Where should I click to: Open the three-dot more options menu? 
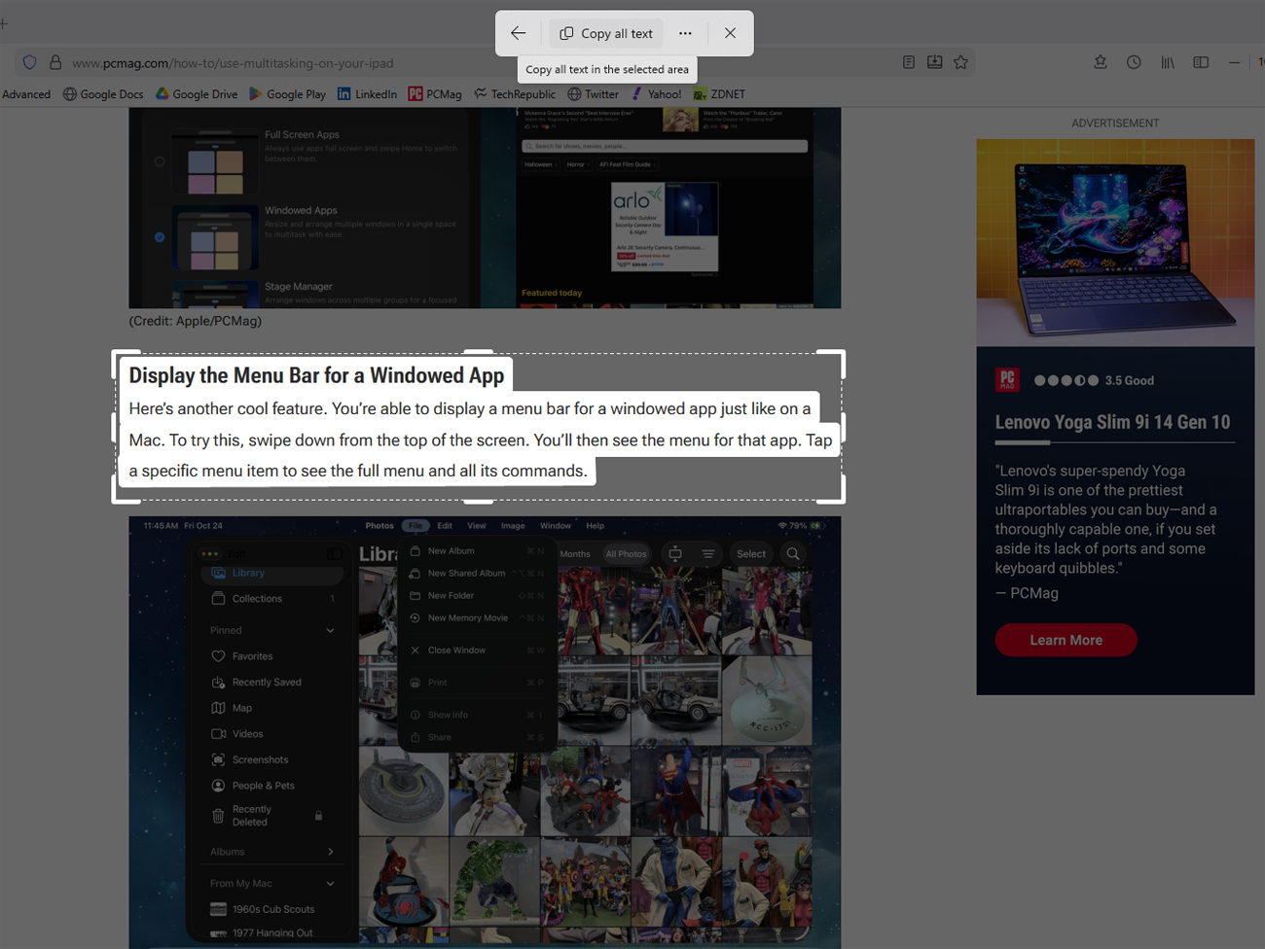tap(685, 33)
